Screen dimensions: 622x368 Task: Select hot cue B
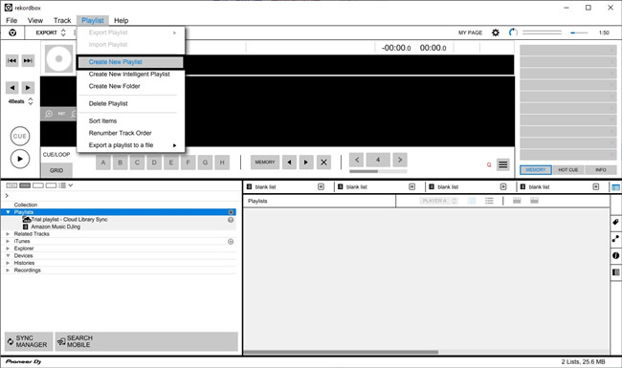[121, 162]
